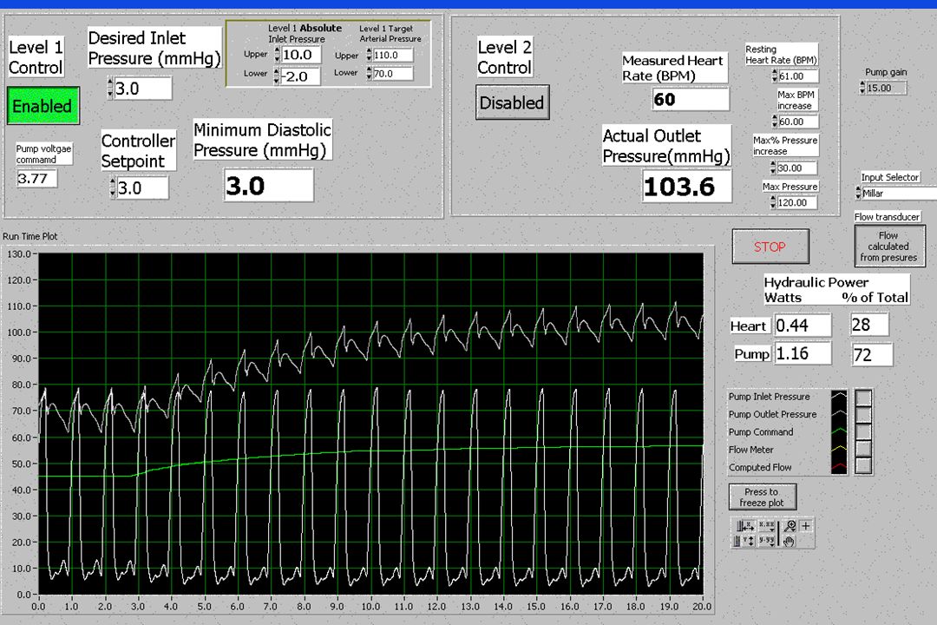Toggle the Disabled Level 2 Control button
The image size is (937, 625).
click(x=512, y=102)
